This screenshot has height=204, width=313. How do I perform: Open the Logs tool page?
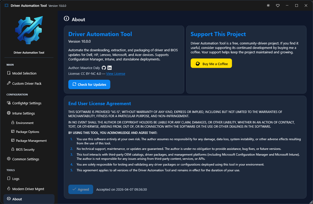29,179
